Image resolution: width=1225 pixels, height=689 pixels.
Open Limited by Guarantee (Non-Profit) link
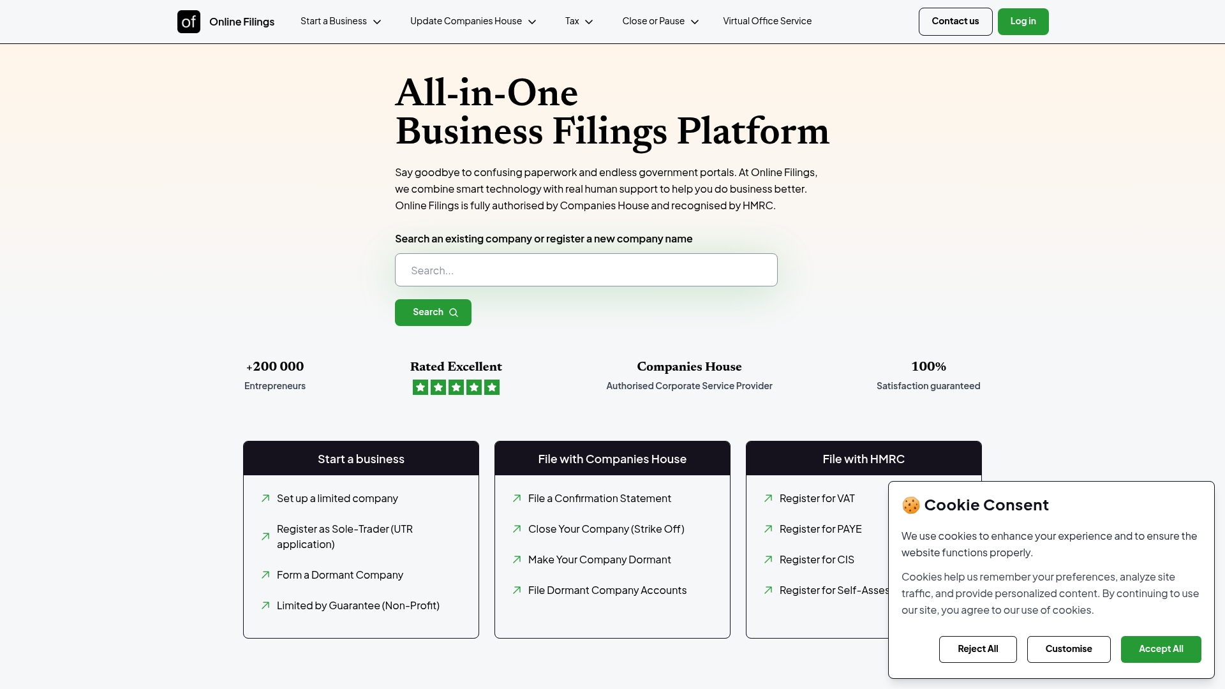coord(358,605)
